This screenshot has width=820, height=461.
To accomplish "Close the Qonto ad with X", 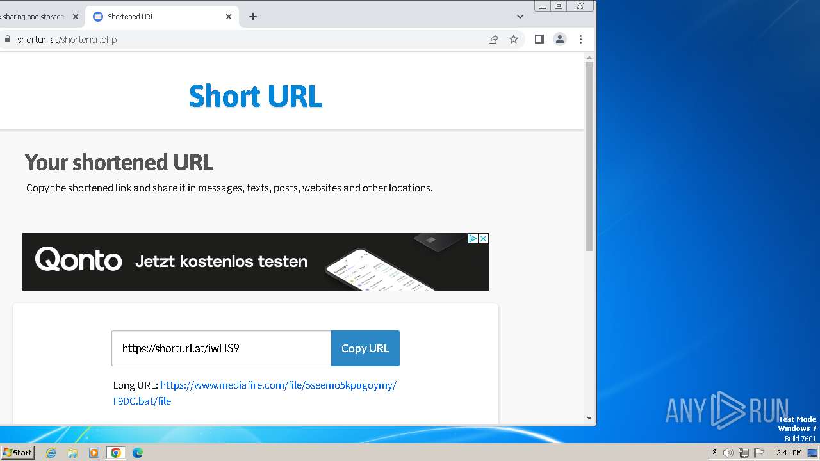I will [x=484, y=238].
